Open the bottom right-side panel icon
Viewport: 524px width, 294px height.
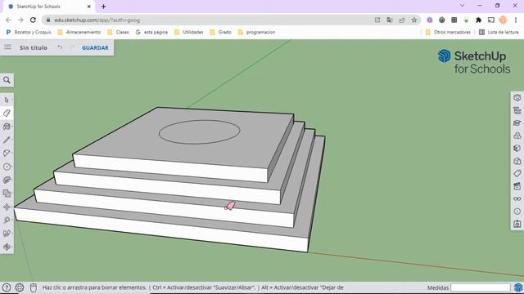coord(517,224)
